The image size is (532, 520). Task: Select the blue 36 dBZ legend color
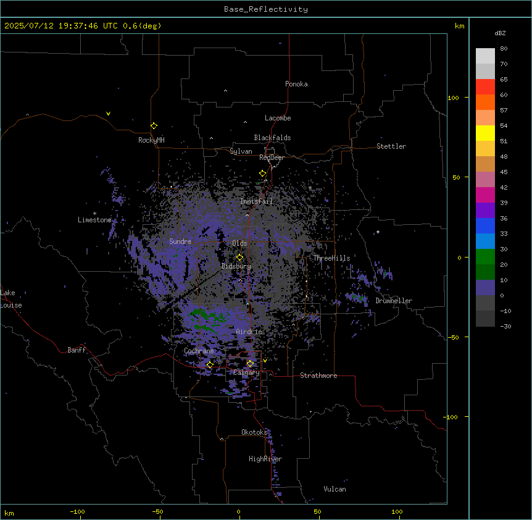click(485, 225)
